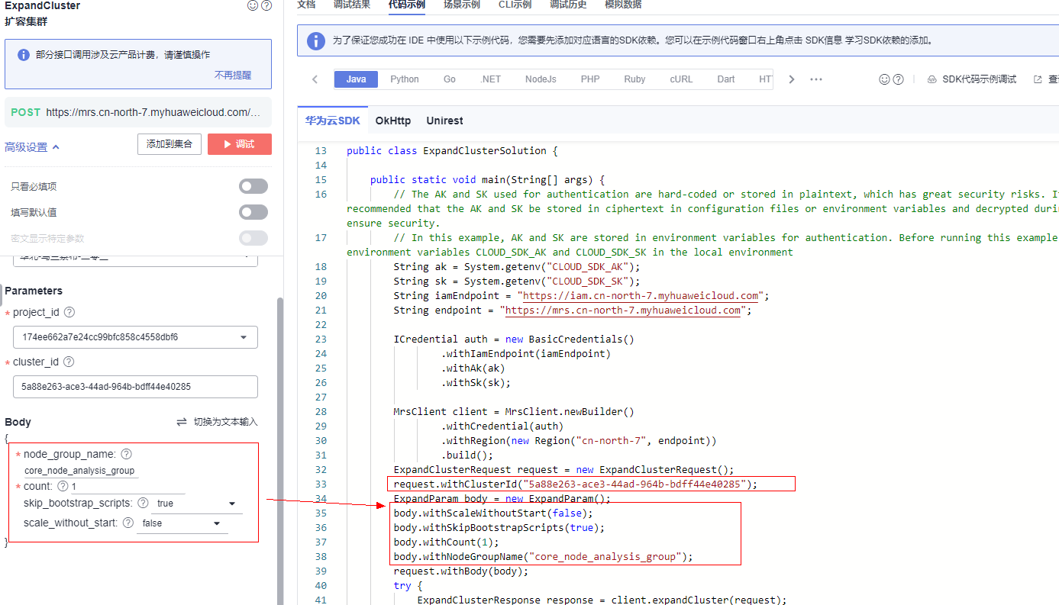Screen dimensions: 1059x605
Task: Click the help icon in code toolbar
Action: [x=899, y=79]
